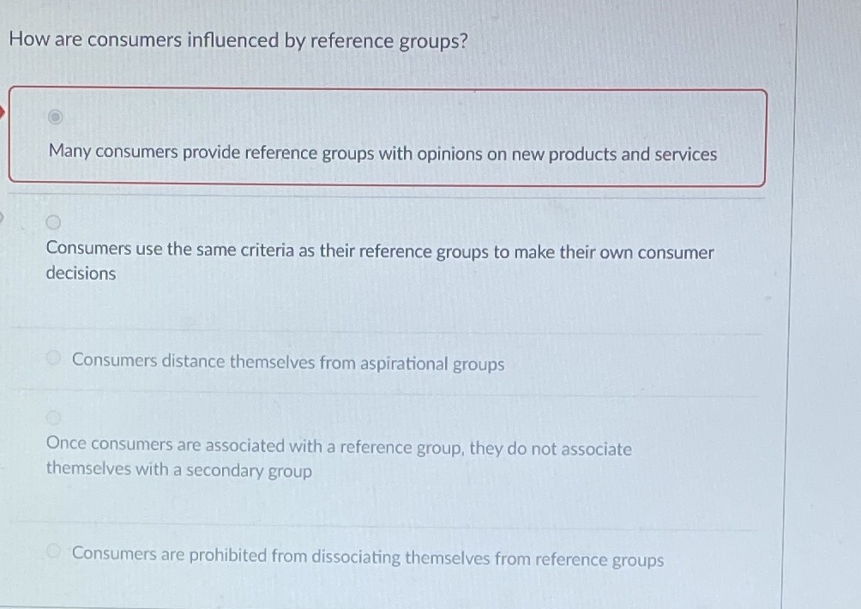Select the answer about dissociating from reference groups
The width and height of the screenshot is (861, 609).
[367, 558]
